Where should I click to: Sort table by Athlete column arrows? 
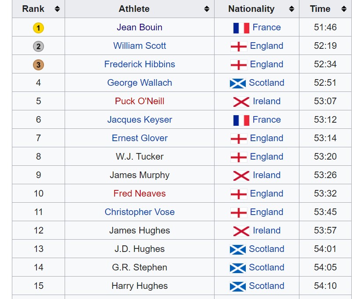[207, 9]
